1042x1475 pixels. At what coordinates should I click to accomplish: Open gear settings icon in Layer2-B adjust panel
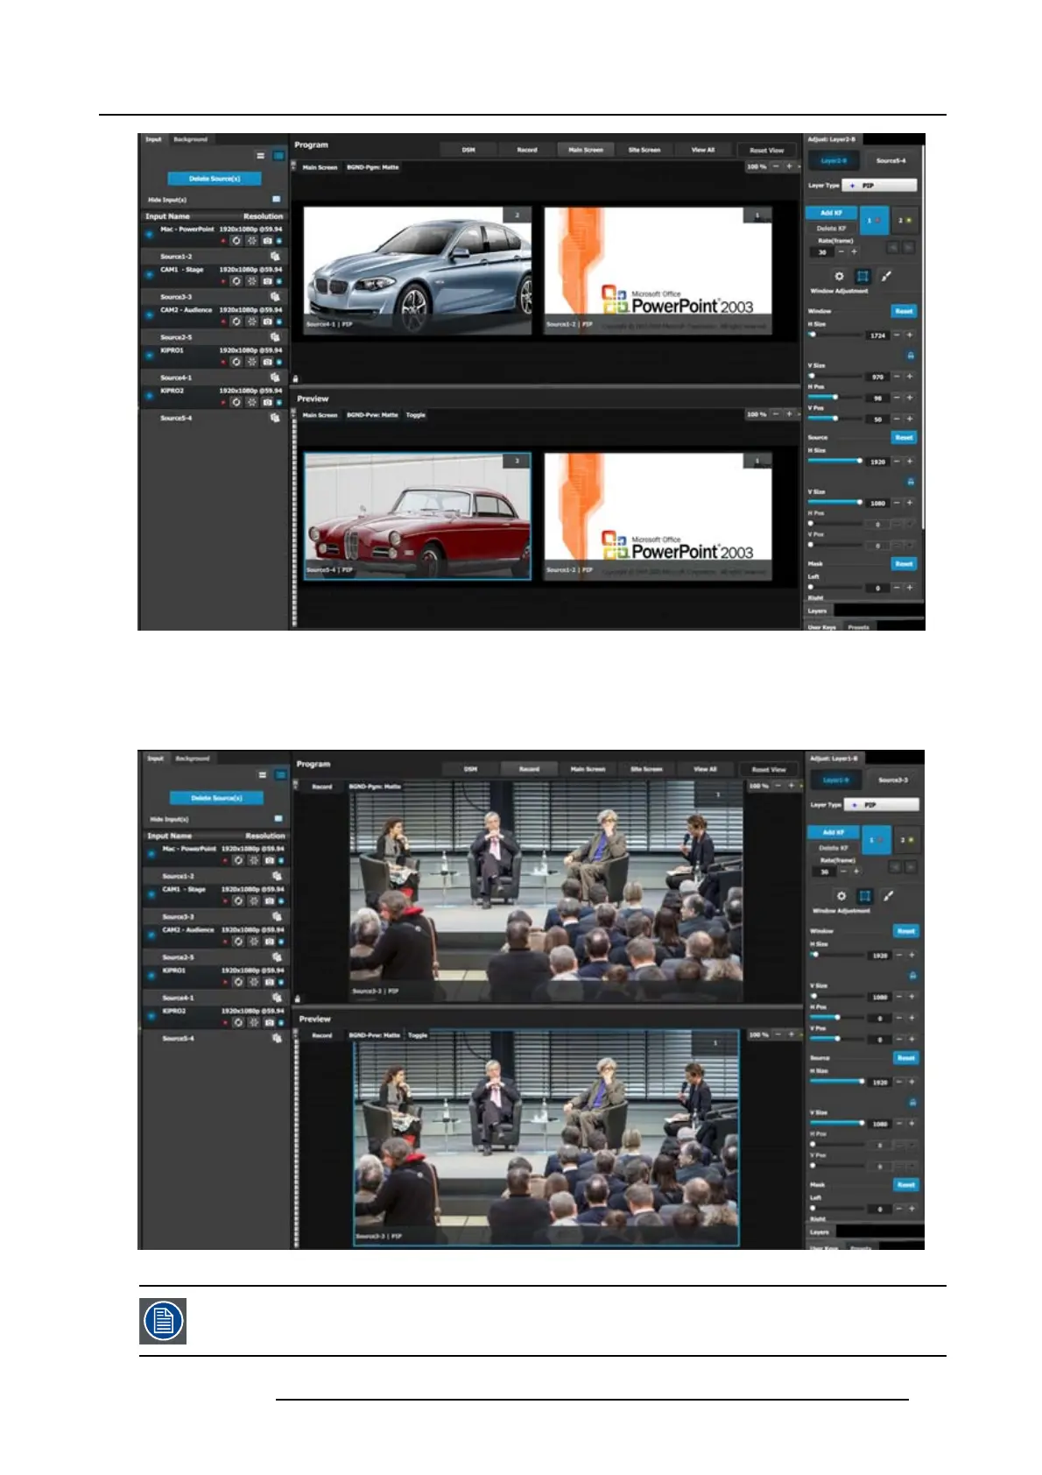(839, 276)
